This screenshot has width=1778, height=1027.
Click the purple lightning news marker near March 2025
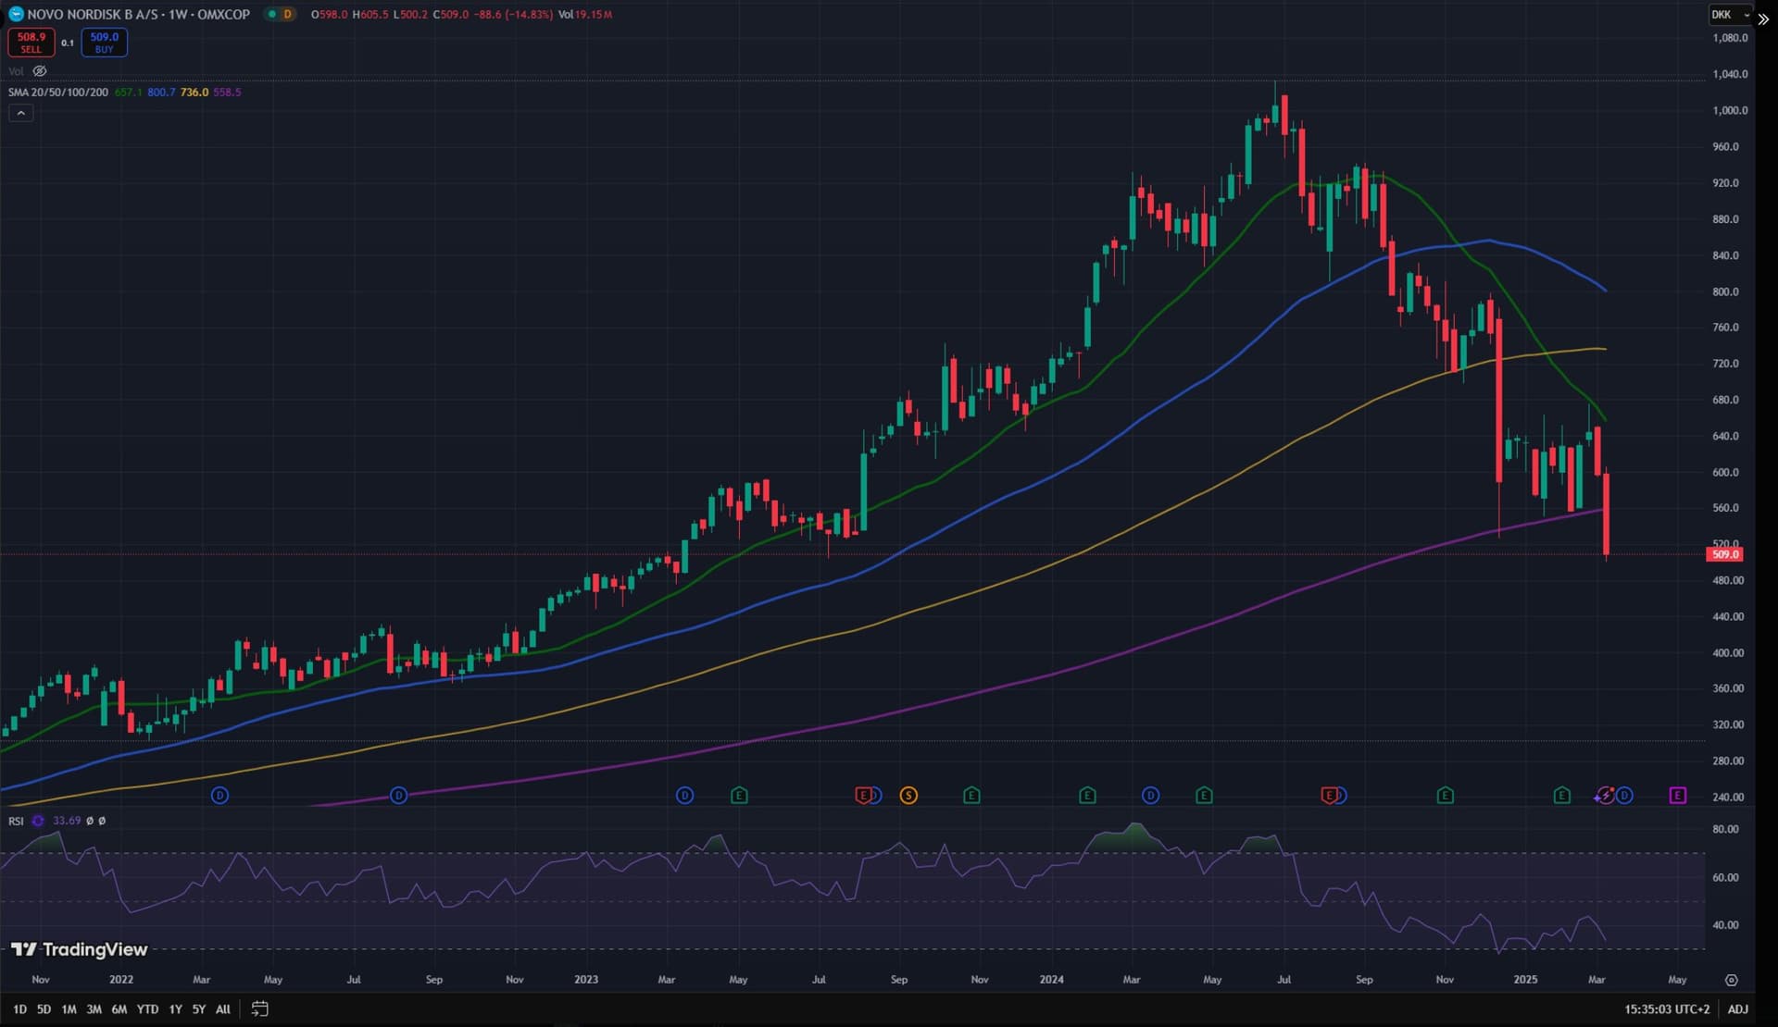tap(1604, 796)
